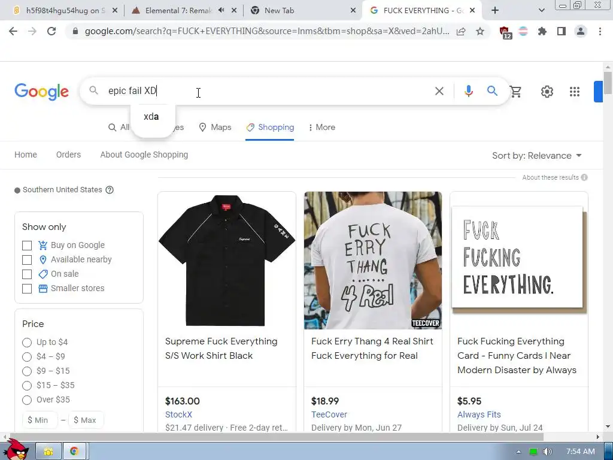Viewport: 613px width, 460px height.
Task: Open the taskbar volume control
Action: coord(547,452)
